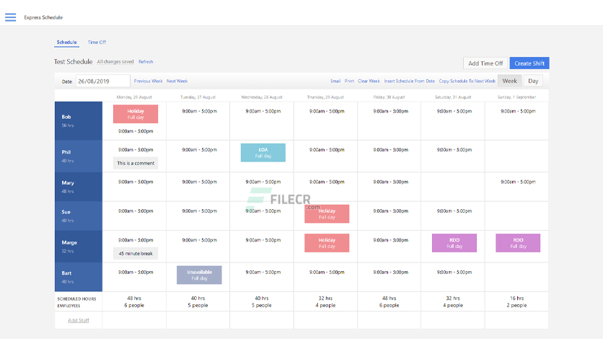This screenshot has width=603, height=349.
Task: Click the Create Shift button
Action: 529,63
